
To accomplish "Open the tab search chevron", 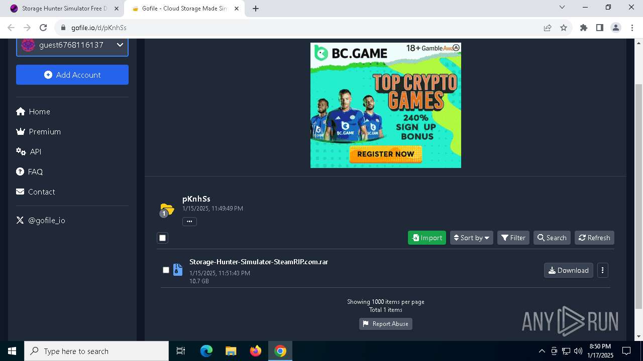I will pyautogui.click(x=562, y=7).
